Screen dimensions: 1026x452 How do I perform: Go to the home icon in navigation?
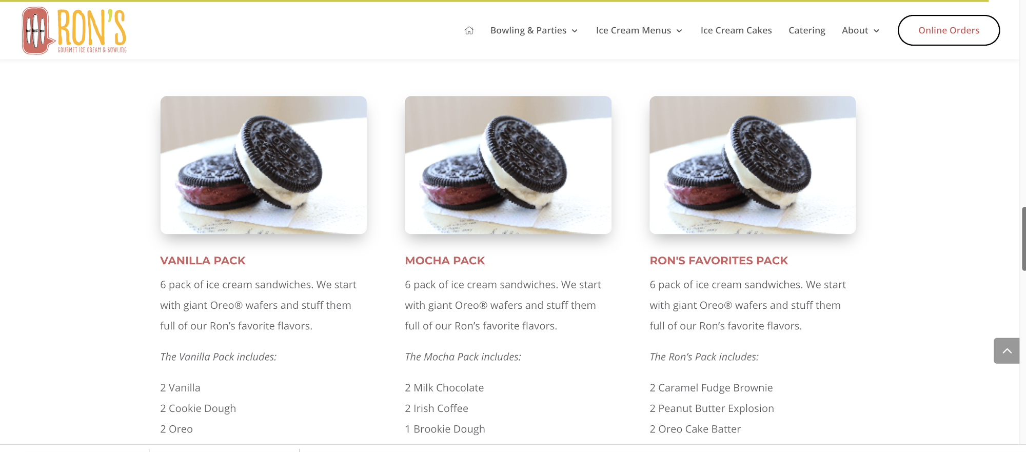[469, 30]
